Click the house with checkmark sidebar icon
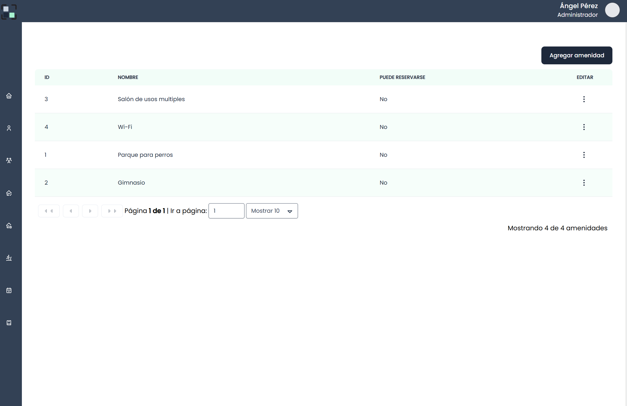627x406 pixels. click(x=9, y=193)
